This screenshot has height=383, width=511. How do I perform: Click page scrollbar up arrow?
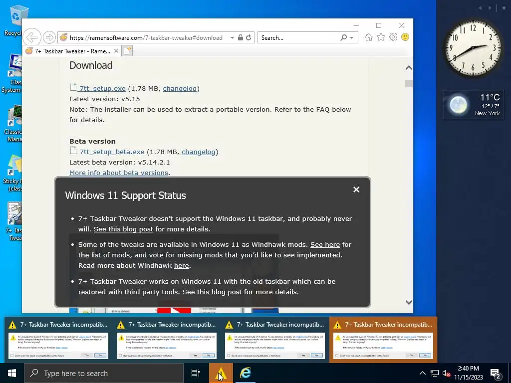pyautogui.click(x=409, y=68)
